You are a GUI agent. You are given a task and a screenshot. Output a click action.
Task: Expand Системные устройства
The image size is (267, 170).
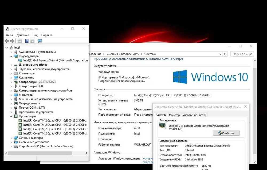pyautogui.click(x=11, y=142)
